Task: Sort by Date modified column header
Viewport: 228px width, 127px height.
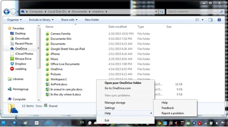Action: pos(118,27)
